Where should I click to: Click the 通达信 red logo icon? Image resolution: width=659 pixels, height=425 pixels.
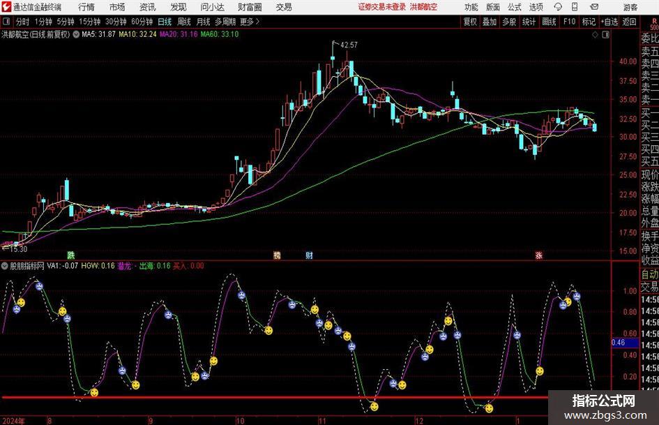coord(6,7)
